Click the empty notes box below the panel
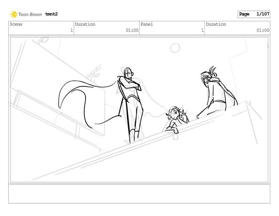279x216 pixels. click(x=139, y=194)
